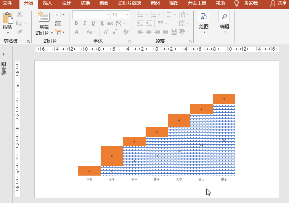Toggle Bold formatting
This screenshot has height=203, width=289.
(76, 23)
